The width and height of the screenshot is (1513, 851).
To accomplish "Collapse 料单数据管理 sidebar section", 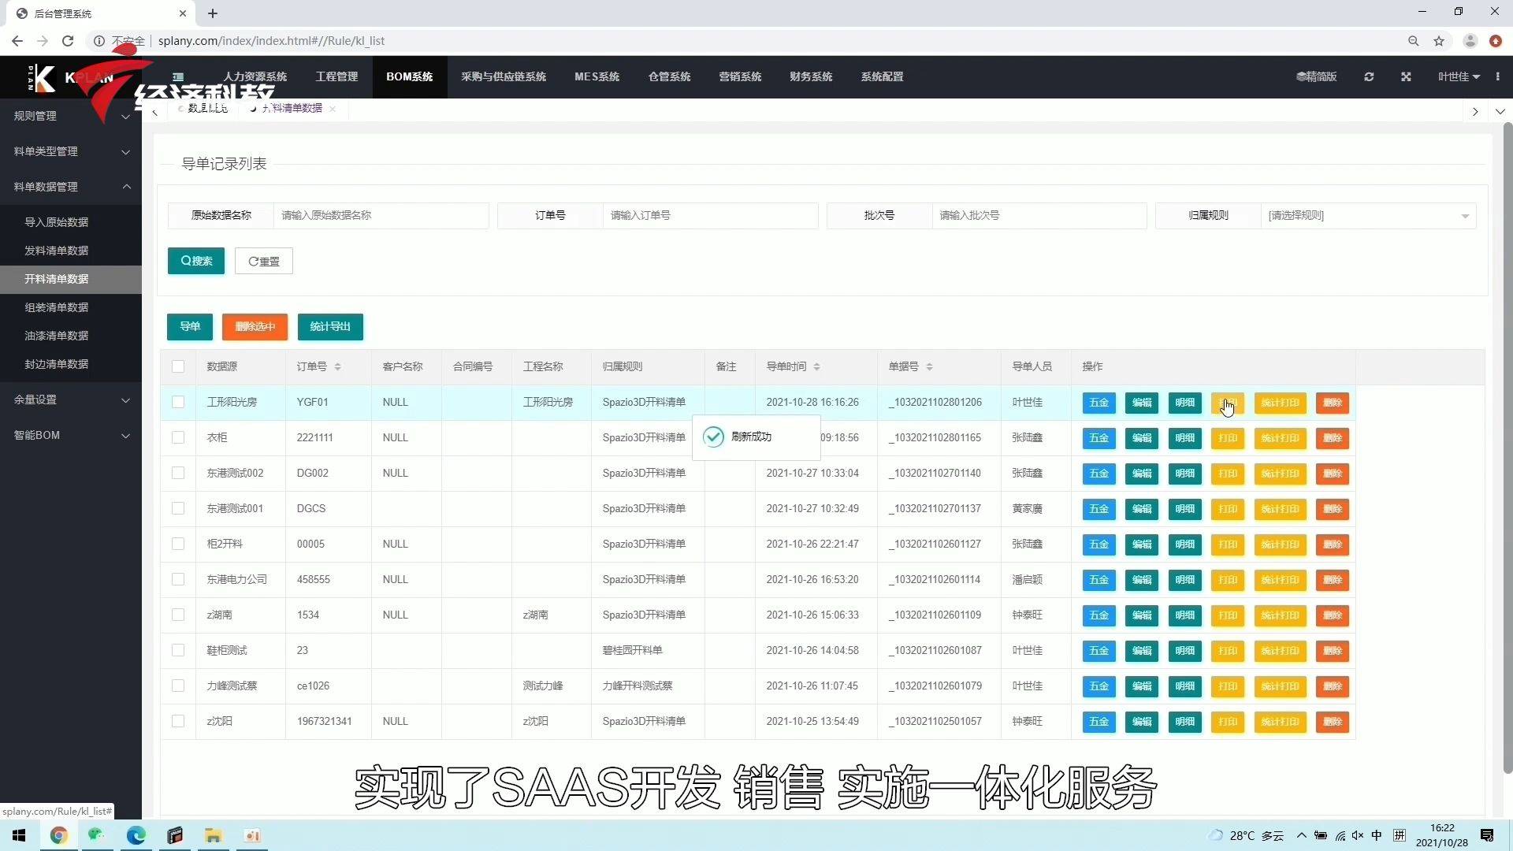I will click(x=71, y=187).
